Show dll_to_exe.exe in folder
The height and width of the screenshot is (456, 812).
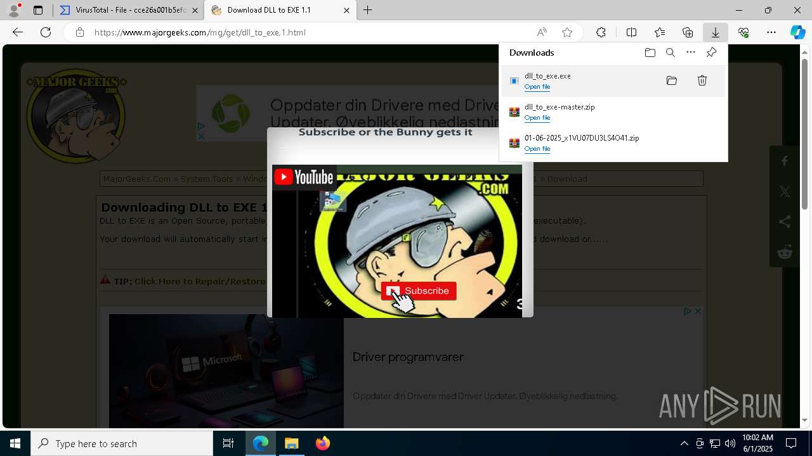pos(672,80)
